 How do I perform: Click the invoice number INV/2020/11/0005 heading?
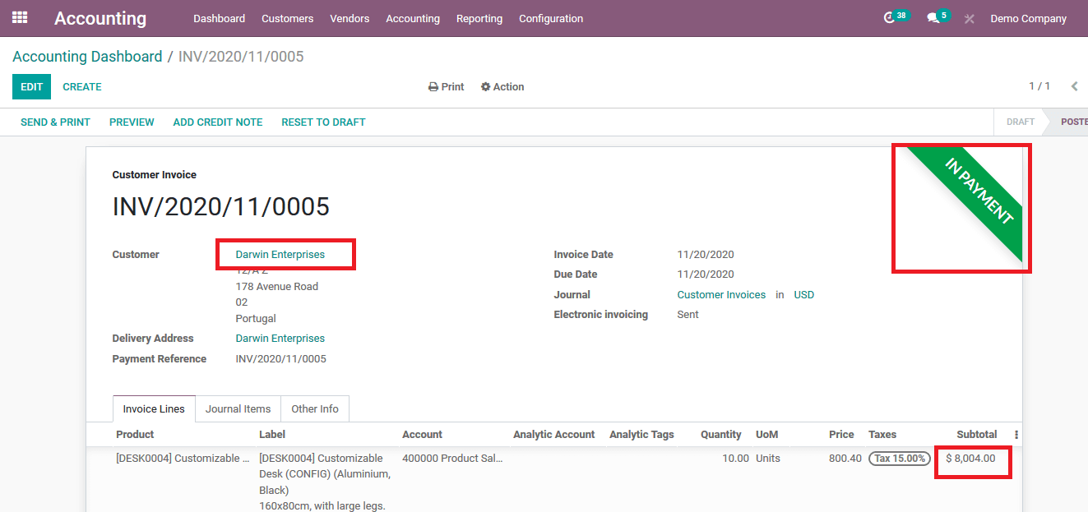tap(221, 207)
